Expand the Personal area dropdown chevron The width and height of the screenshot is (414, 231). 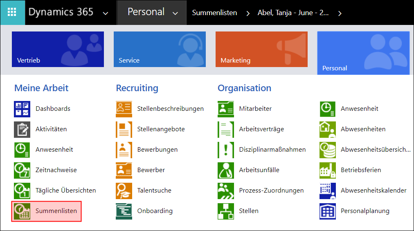click(x=175, y=13)
